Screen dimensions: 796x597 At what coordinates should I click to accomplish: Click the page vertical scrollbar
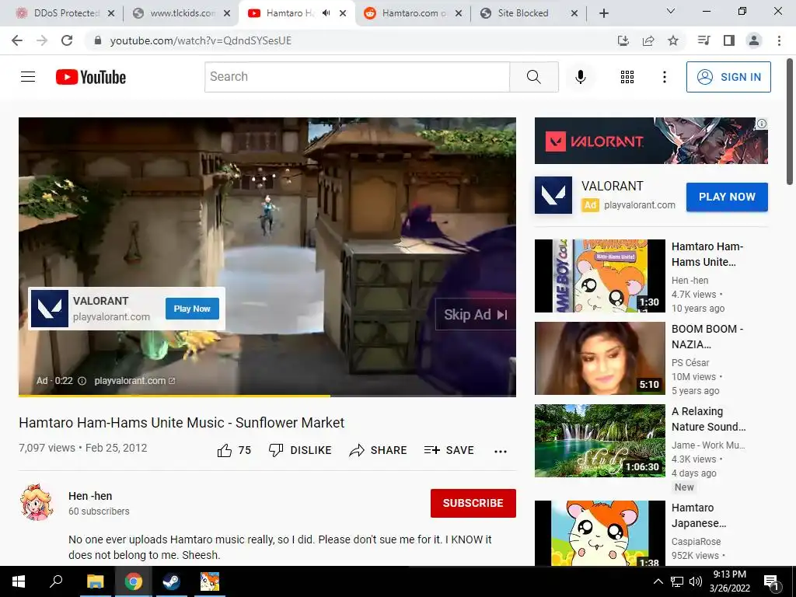point(790,122)
